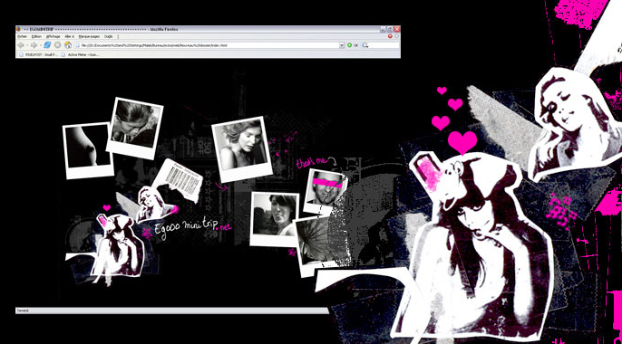The width and height of the screenshot is (622, 344).
Task: Click the Egooo mini trip .net logo text
Action: pyautogui.click(x=192, y=228)
